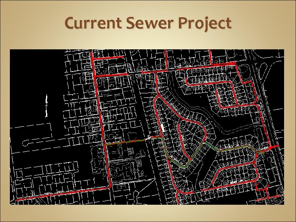Image resolution: width=296 pixels, height=222 pixels.
Task: Click the "Current Sewer Project" slide title
Action: (x=148, y=23)
